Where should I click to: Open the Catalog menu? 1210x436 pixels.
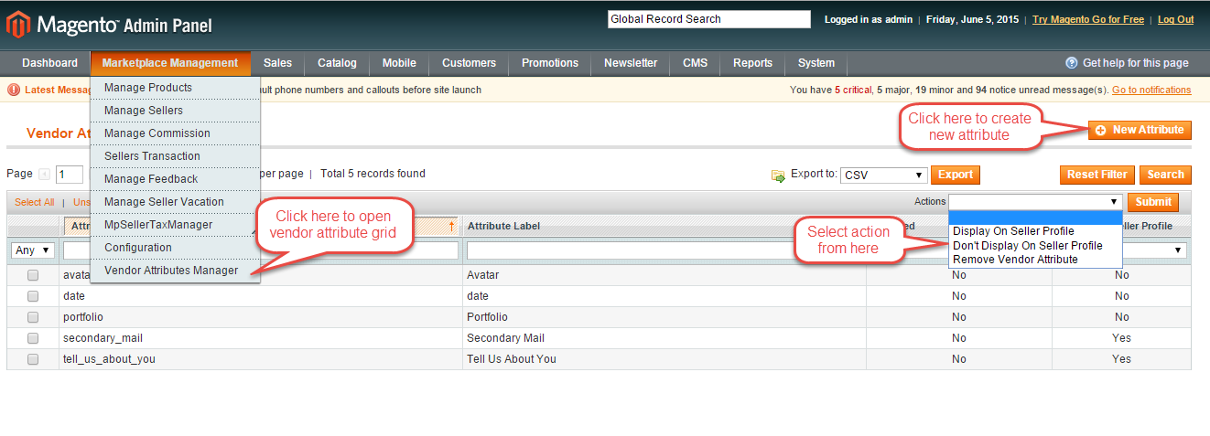pos(337,63)
